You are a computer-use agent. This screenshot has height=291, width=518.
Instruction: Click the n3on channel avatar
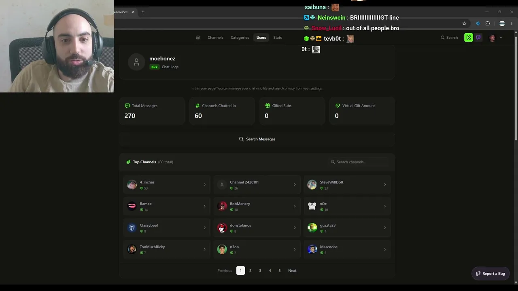[222, 249]
